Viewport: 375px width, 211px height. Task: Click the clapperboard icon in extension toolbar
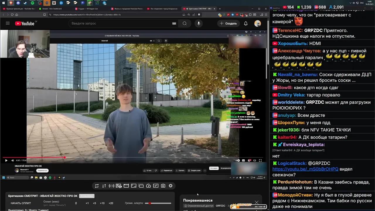pyautogui.click(x=126, y=186)
